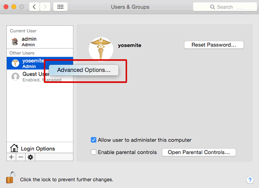This screenshot has width=259, height=188.
Task: Click the padlock to prevent changes
Action: click(x=11, y=178)
